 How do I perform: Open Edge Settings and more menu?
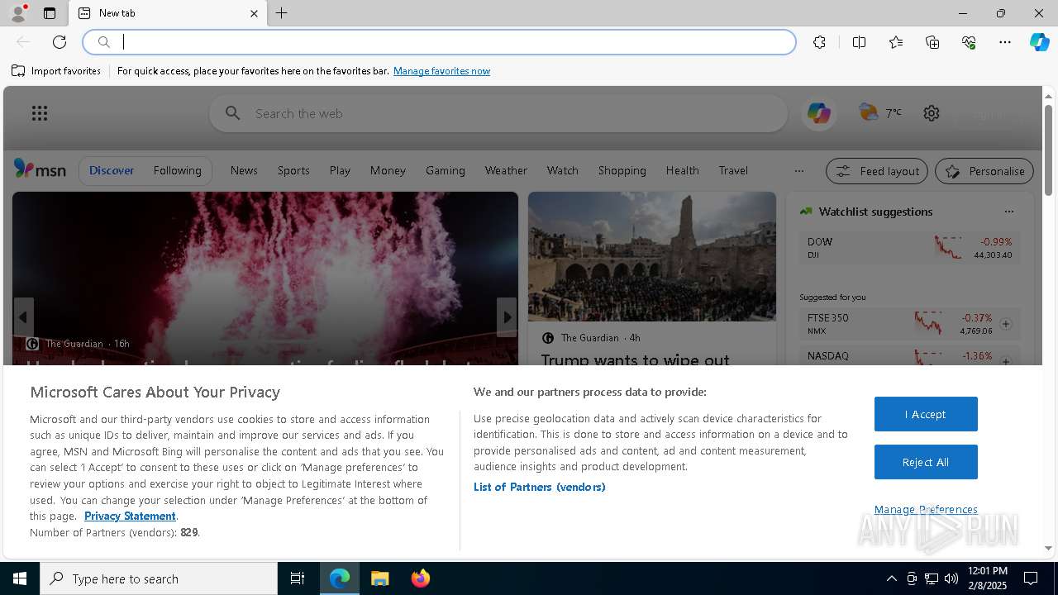1005,42
